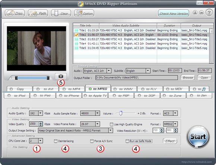Open the Audio Sample Rate dropdown

[x=98, y=113]
